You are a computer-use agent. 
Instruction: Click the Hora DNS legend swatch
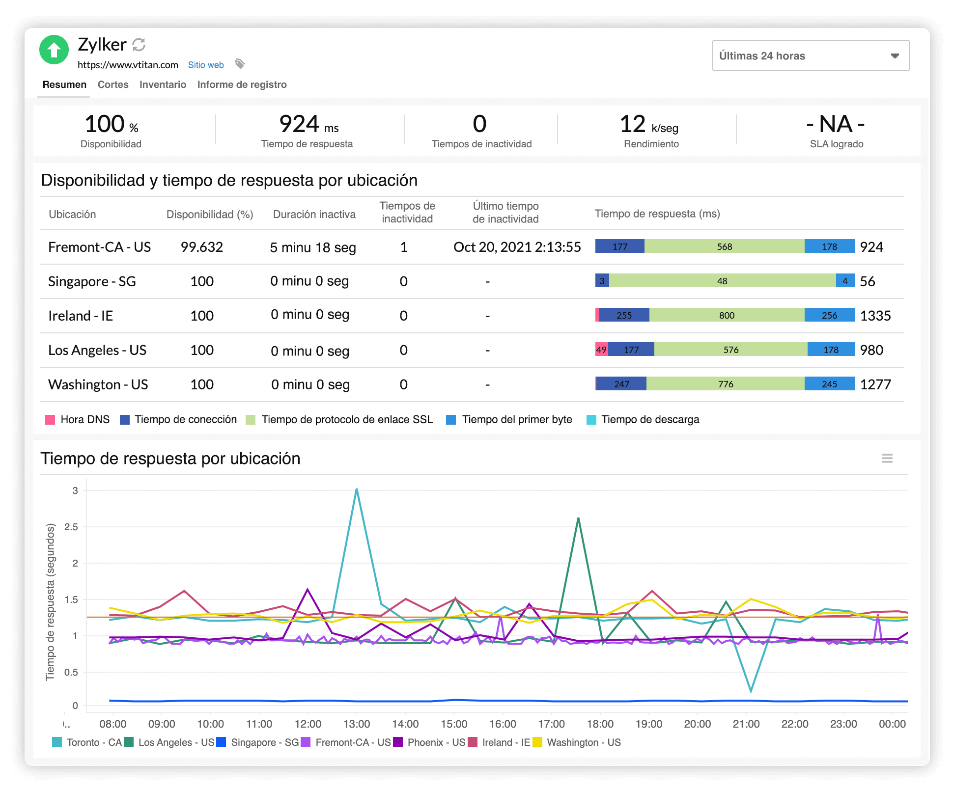[50, 420]
